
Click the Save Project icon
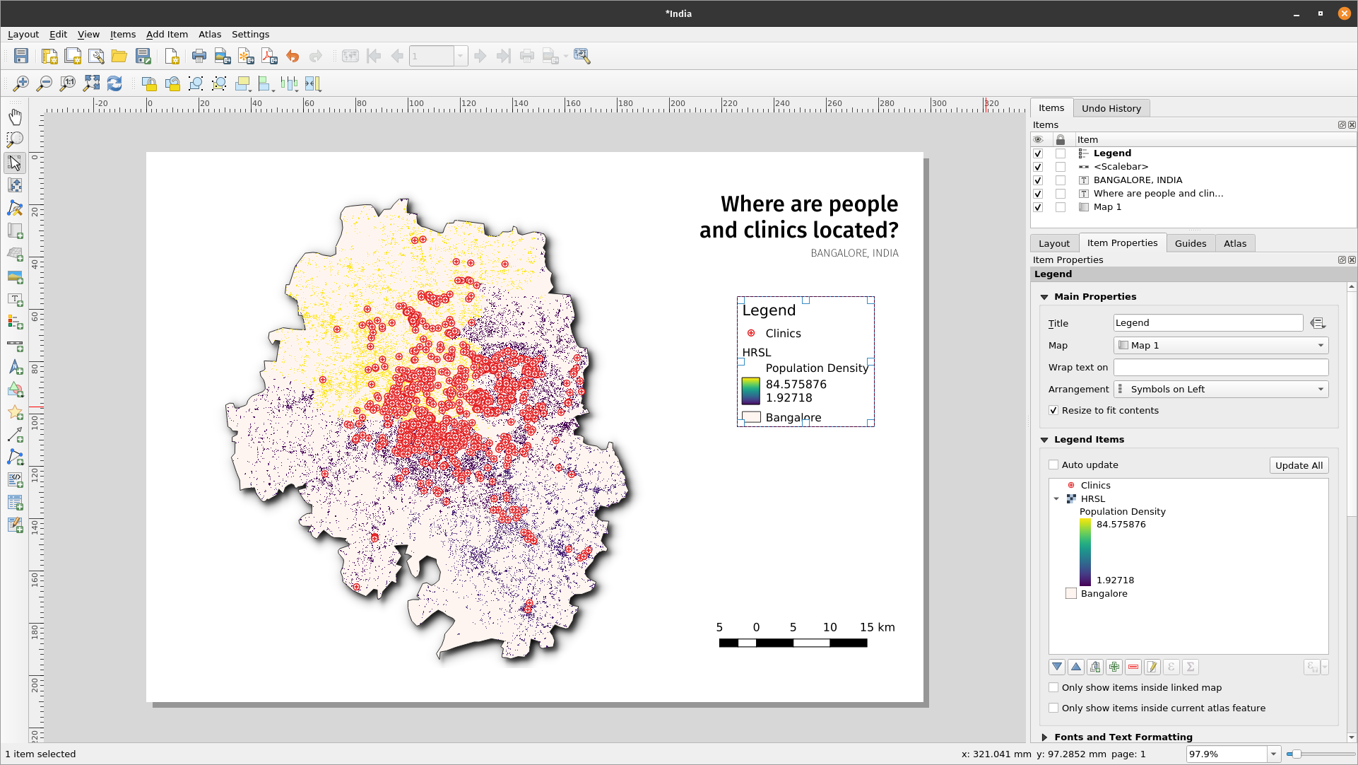click(x=21, y=56)
